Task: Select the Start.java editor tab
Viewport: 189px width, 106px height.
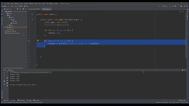Action: point(47,9)
